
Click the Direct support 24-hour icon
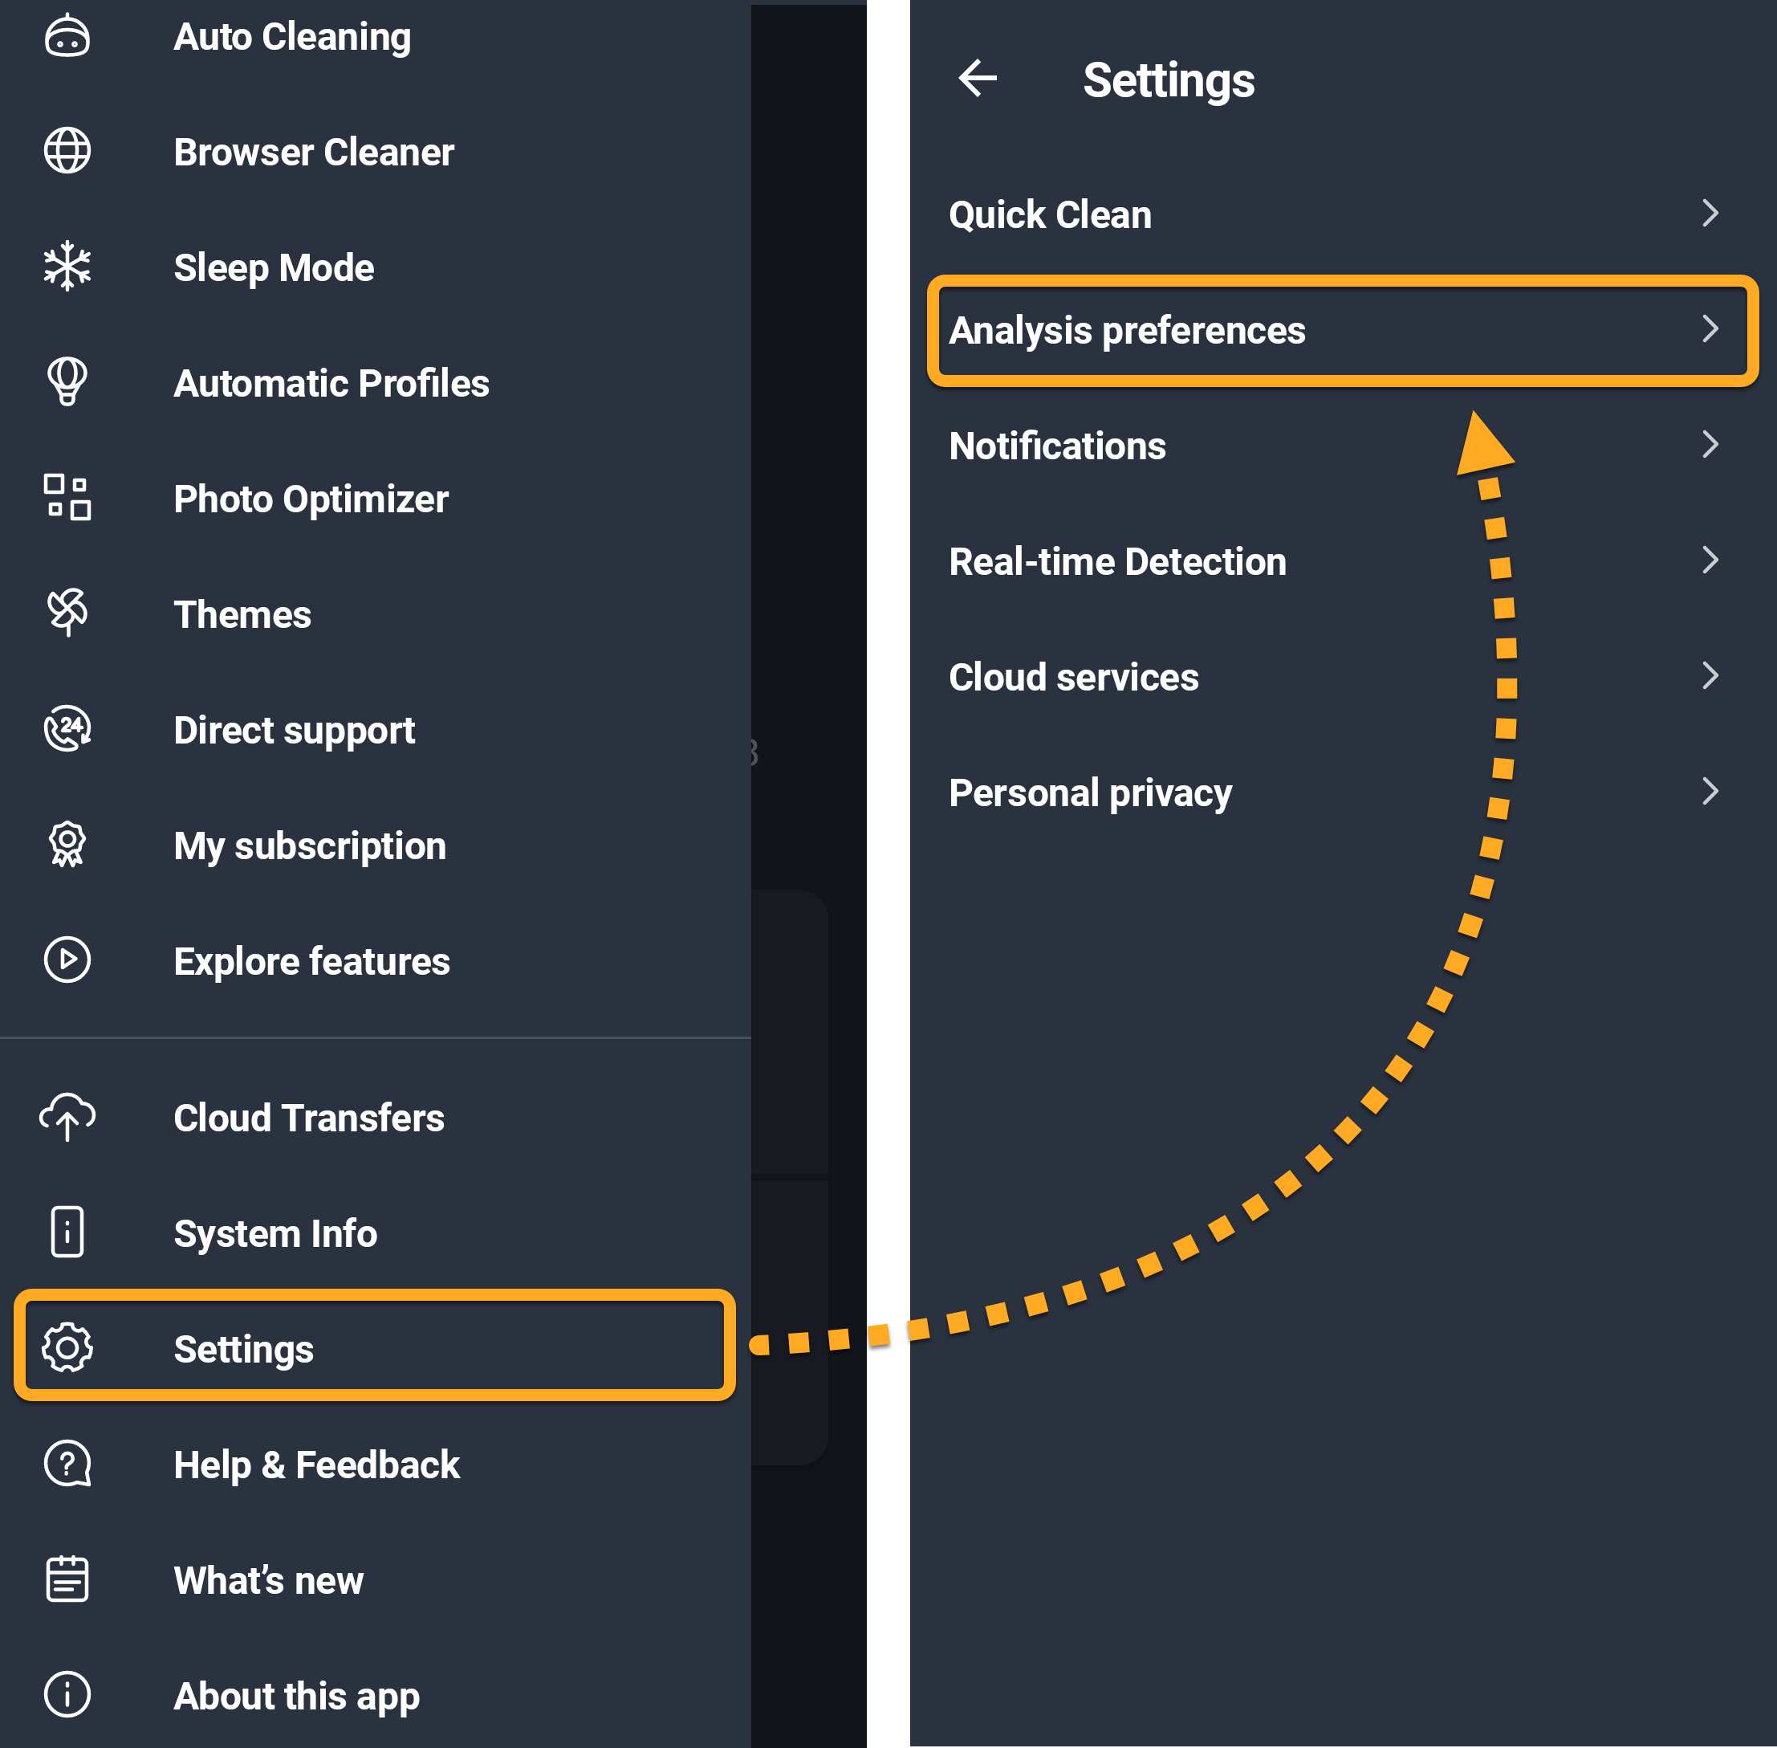click(67, 730)
